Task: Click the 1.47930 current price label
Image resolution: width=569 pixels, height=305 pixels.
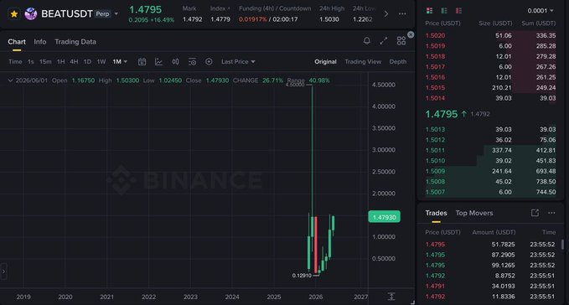Action: (385, 217)
